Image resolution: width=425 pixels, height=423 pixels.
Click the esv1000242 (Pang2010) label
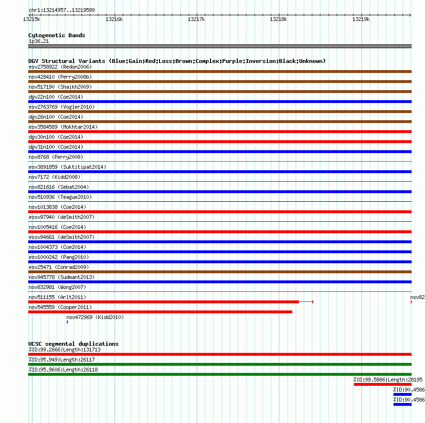coord(59,257)
